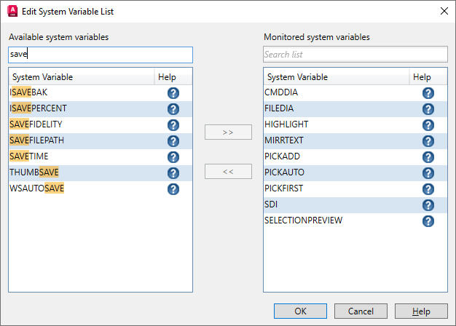Click the add (>>) button

(228, 132)
